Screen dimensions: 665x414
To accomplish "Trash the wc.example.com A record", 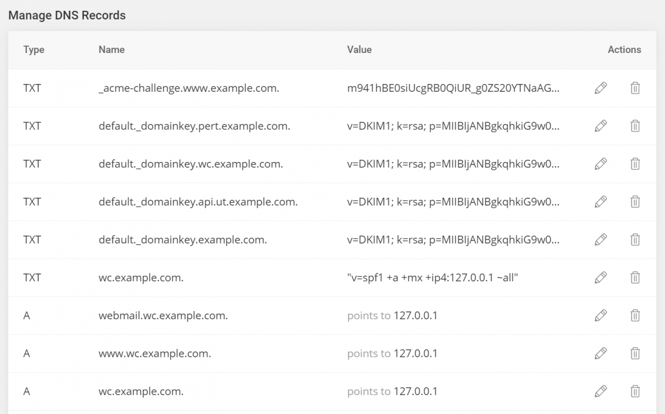I will (x=635, y=391).
